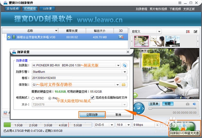Open the 3D效果 button
The height and width of the screenshot is (138, 202).
[x=47, y=9]
